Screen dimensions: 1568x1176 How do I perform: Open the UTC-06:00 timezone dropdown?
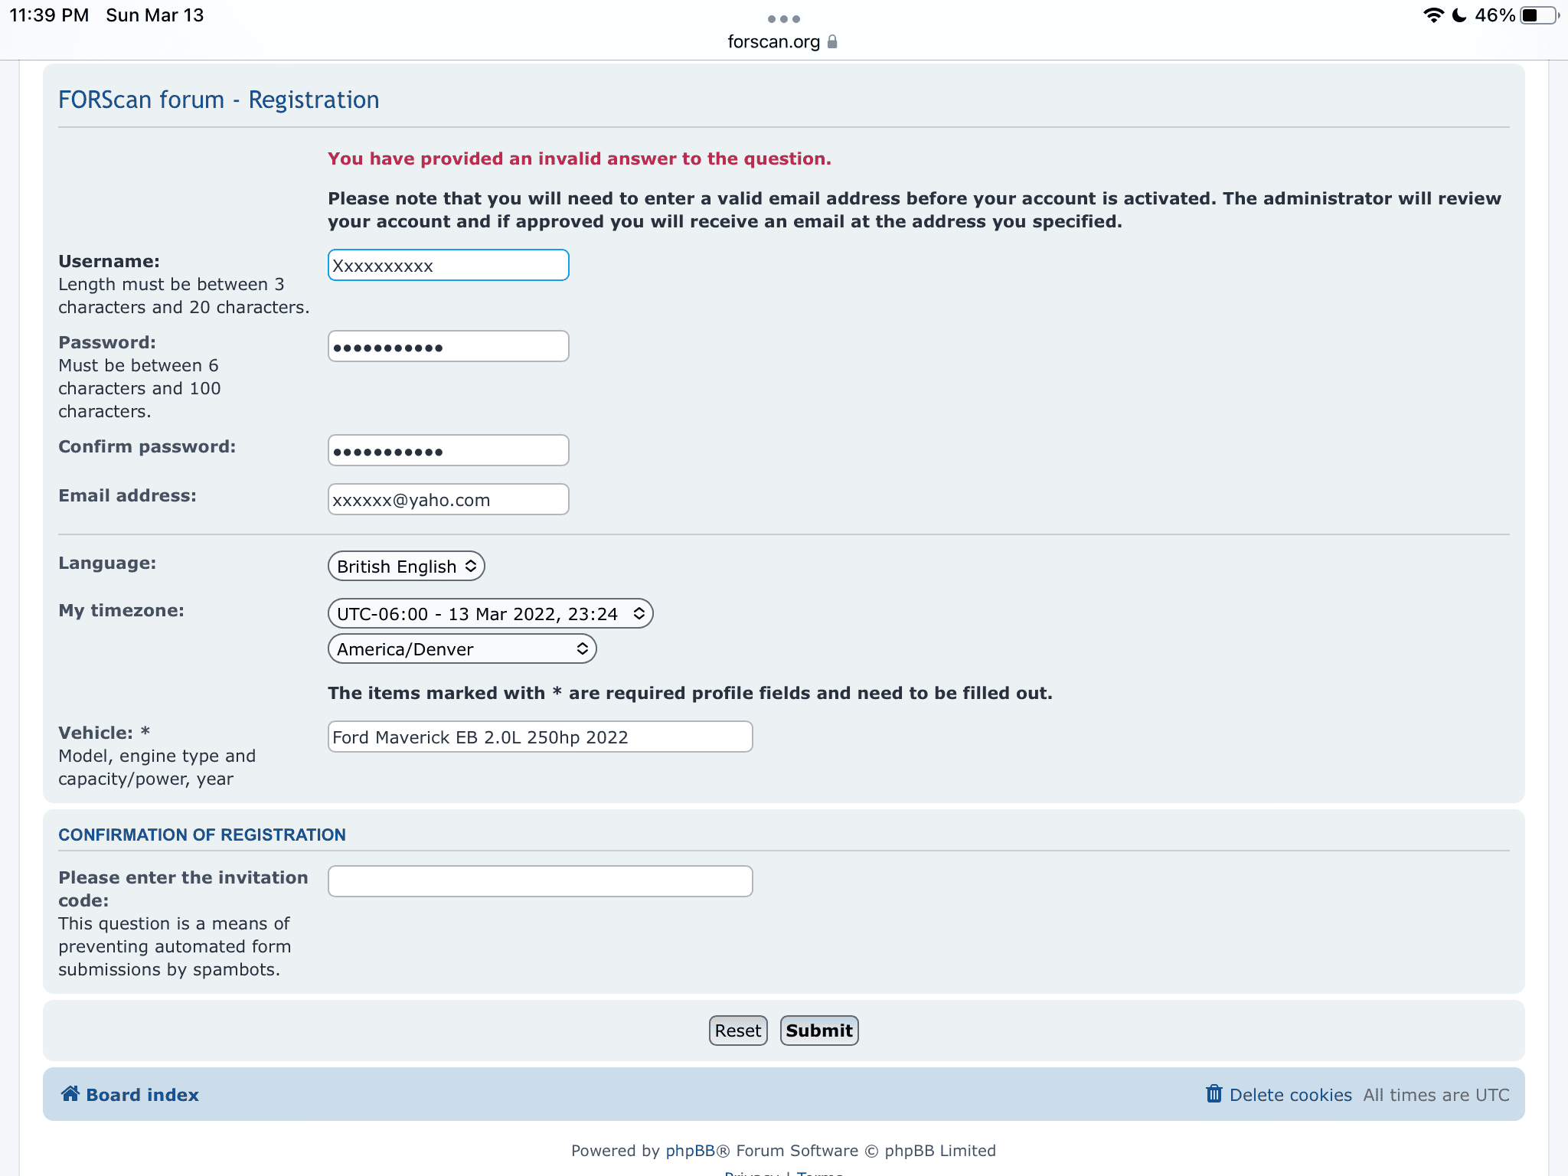(x=490, y=614)
